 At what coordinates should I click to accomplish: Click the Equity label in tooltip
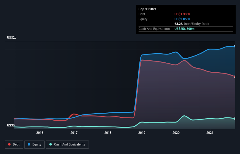(x=143, y=19)
